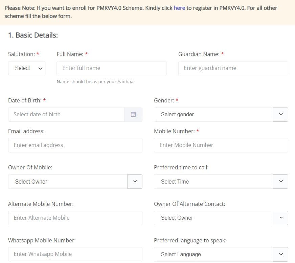Image resolution: width=295 pixels, height=263 pixels.
Task: Click the Enter full name field
Action: (x=112, y=68)
